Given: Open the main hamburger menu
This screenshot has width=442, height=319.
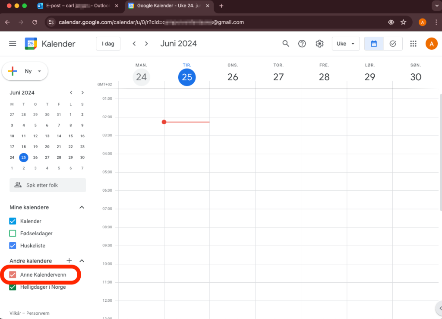Looking at the screenshot, I should tap(13, 44).
